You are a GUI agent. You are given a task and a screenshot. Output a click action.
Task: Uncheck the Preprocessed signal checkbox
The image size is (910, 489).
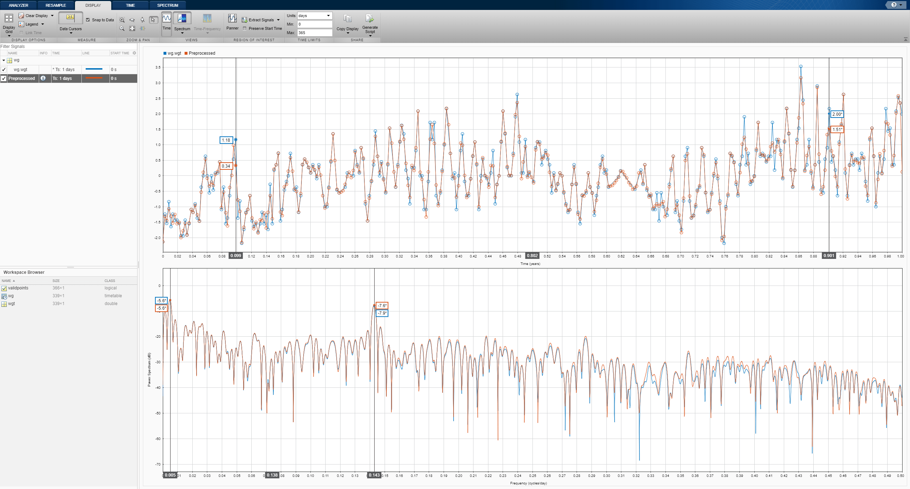[4, 78]
